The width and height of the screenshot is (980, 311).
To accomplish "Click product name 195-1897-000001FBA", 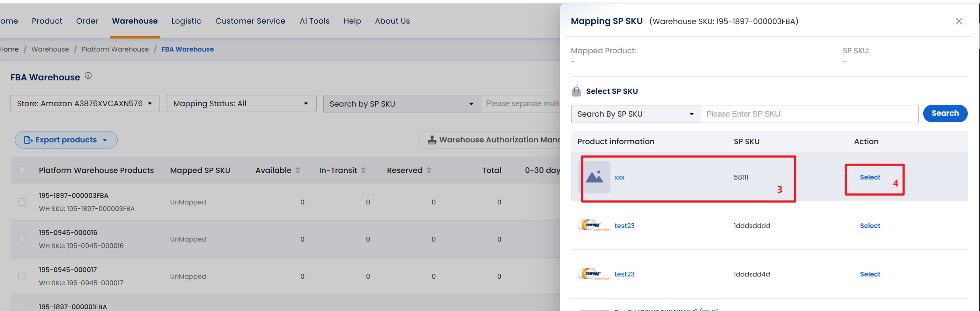I will 73,307.
